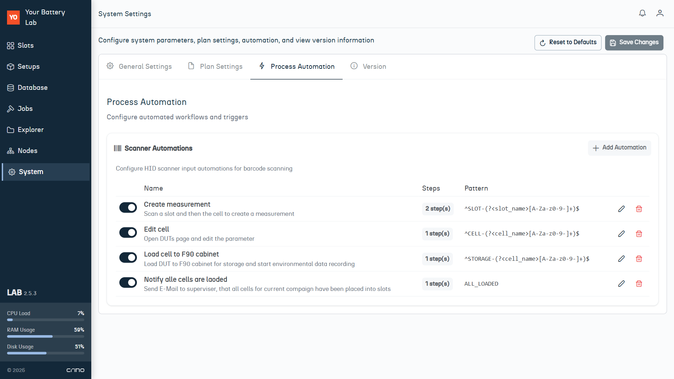Edit the Notify alle cells automation

click(621, 284)
